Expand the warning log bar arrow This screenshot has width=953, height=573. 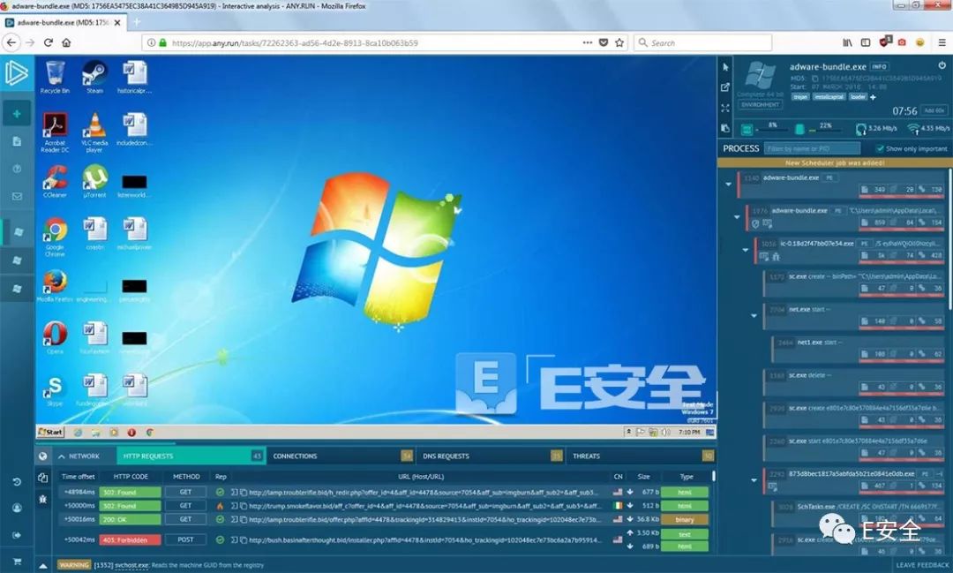pos(42,565)
